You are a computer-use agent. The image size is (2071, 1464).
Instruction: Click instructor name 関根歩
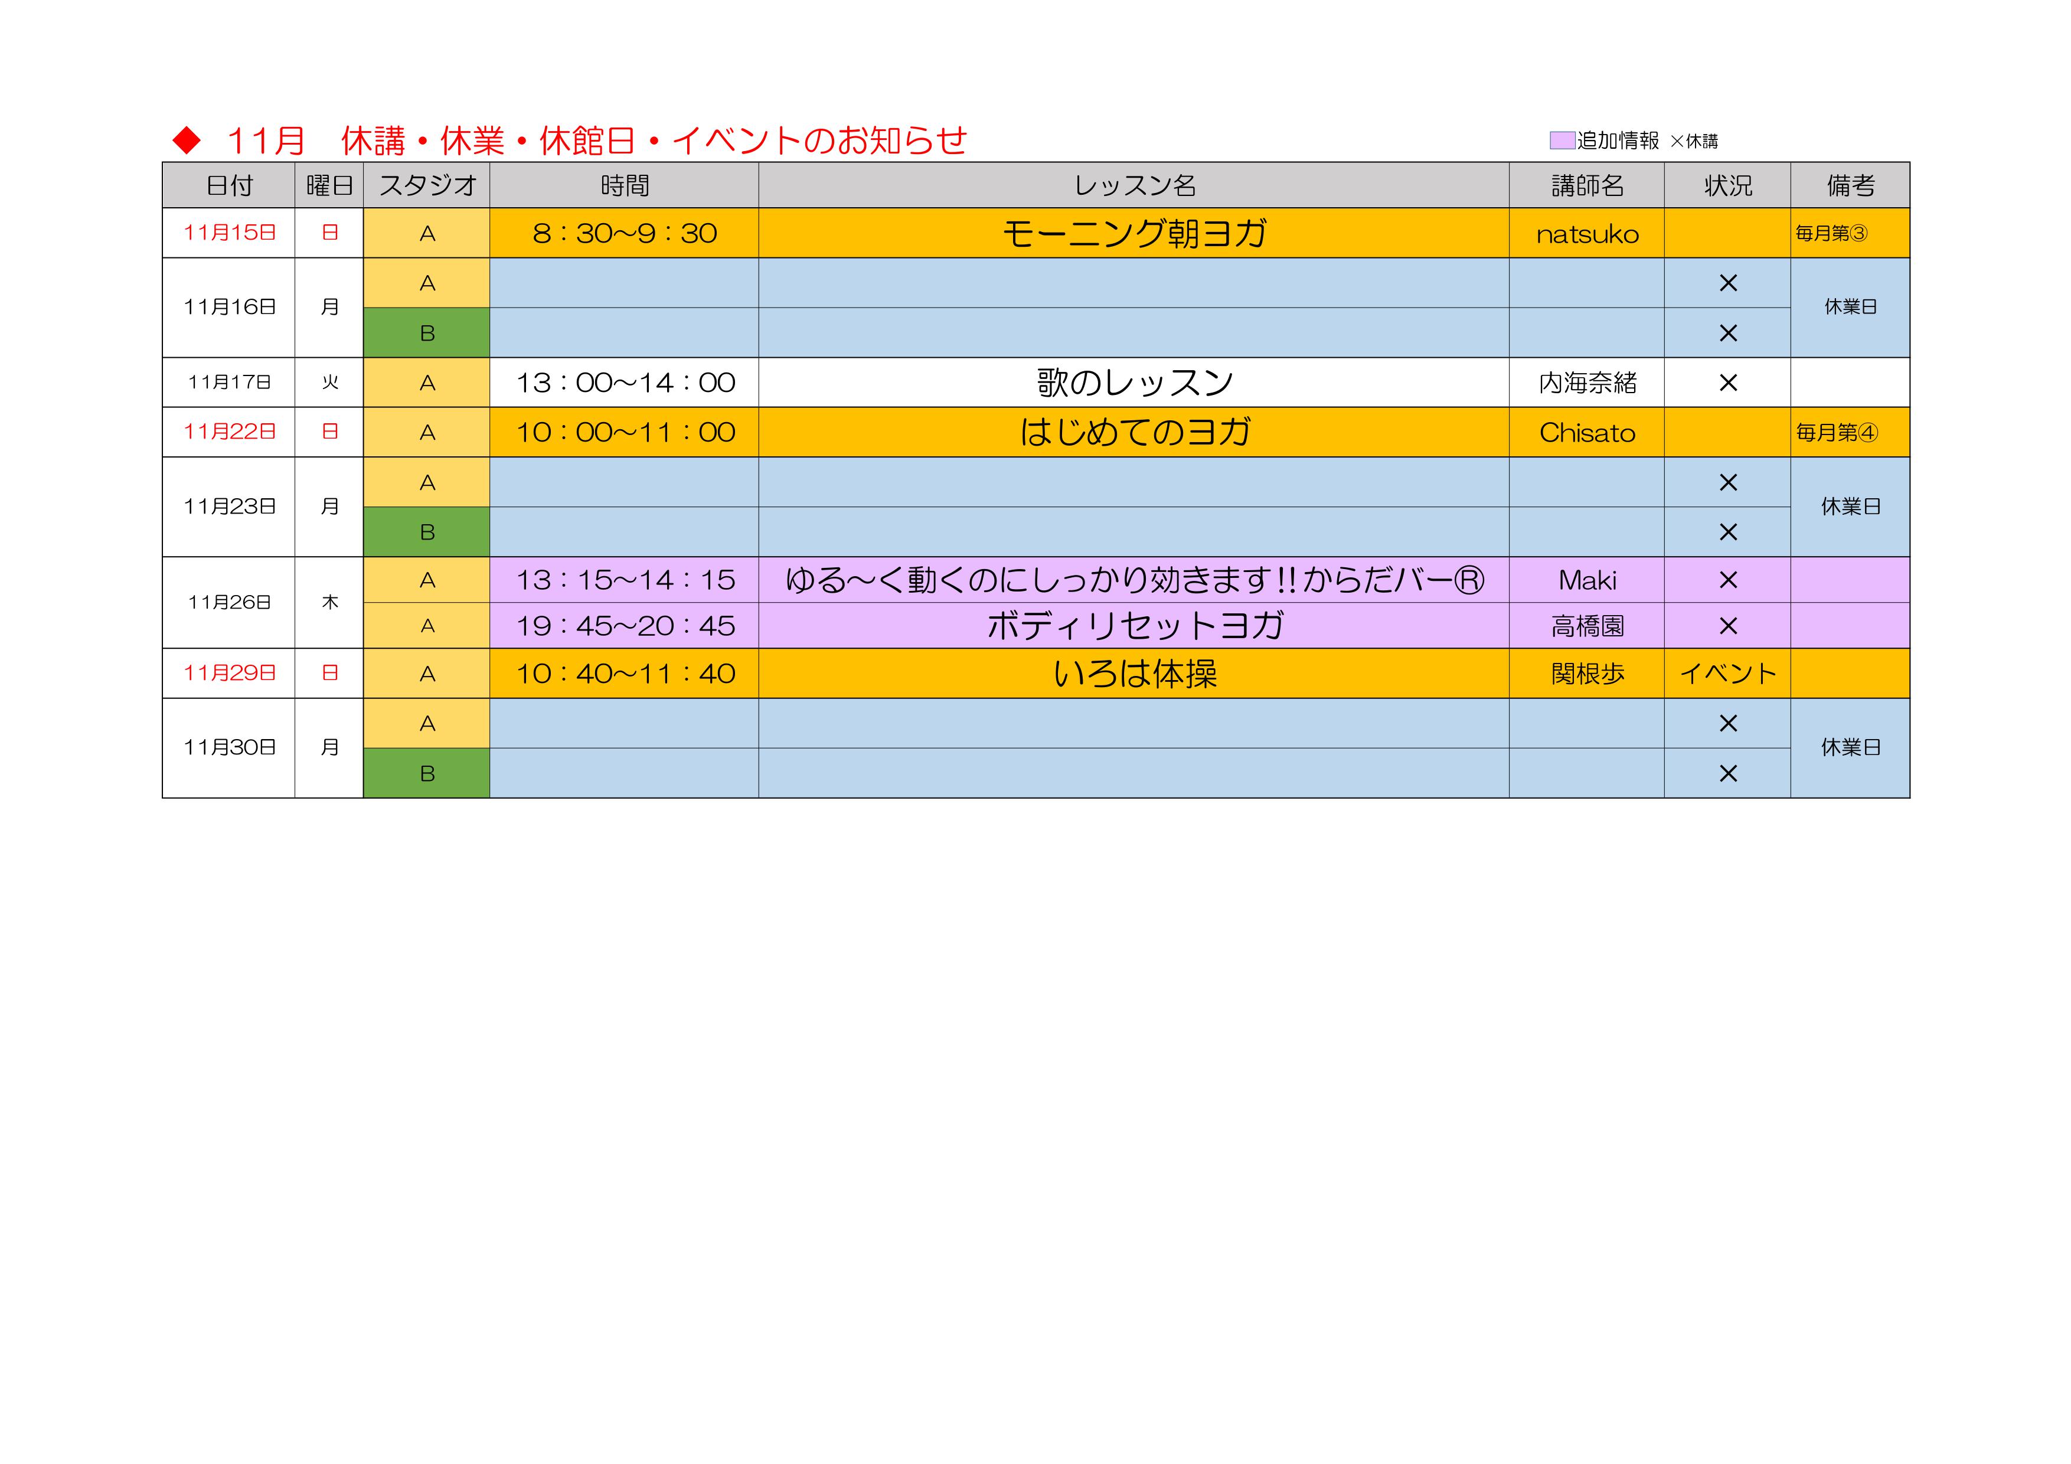pyautogui.click(x=1587, y=674)
